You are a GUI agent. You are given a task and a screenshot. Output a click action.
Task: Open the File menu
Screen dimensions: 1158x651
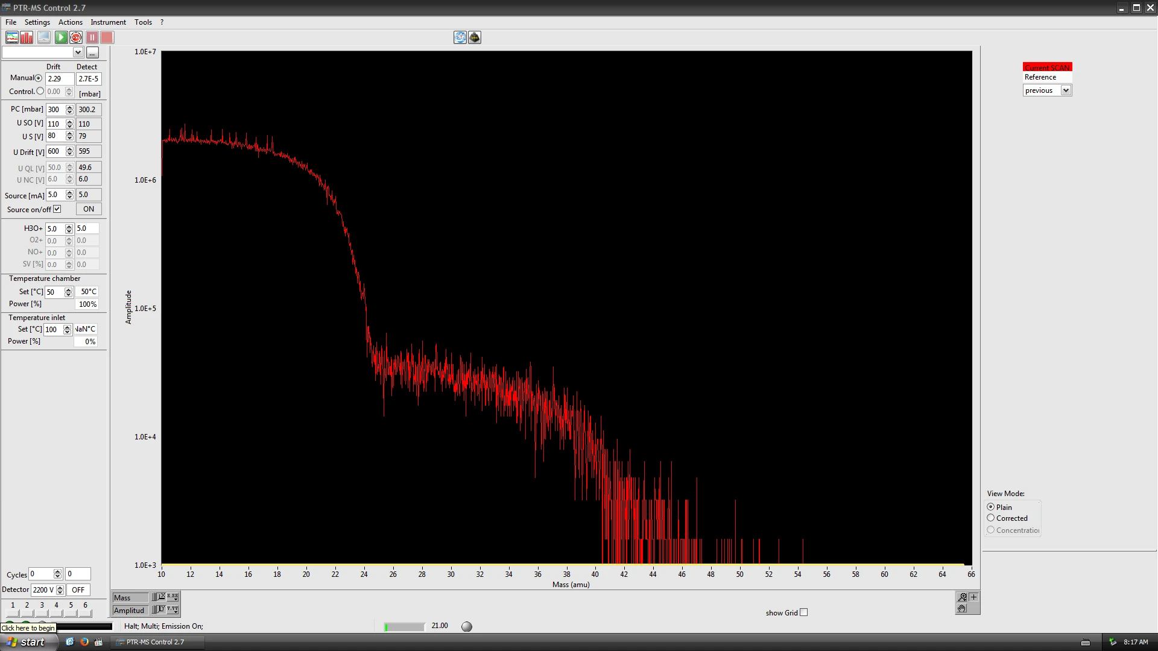point(11,22)
